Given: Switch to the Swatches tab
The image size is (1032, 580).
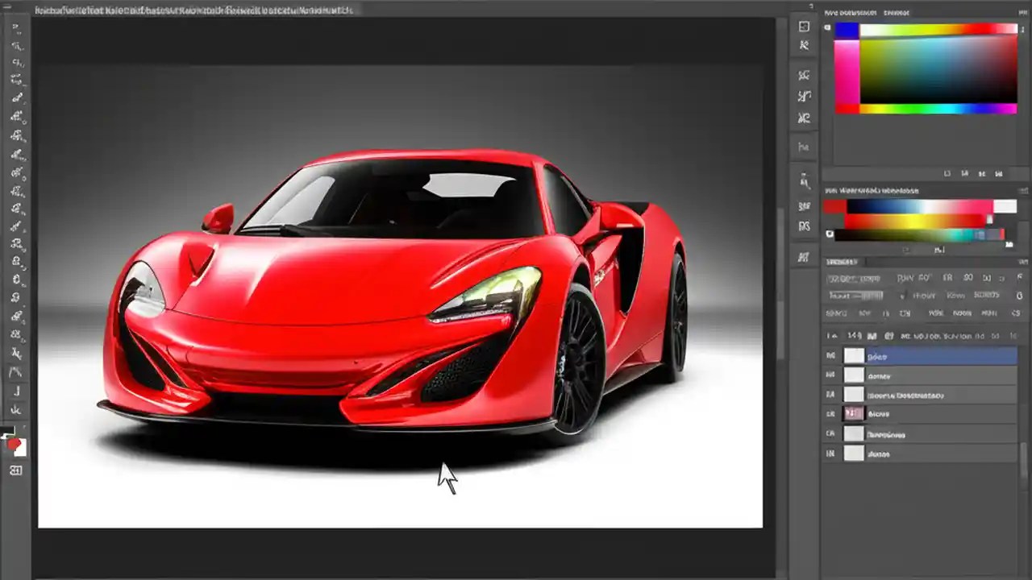Looking at the screenshot, I should (895, 13).
